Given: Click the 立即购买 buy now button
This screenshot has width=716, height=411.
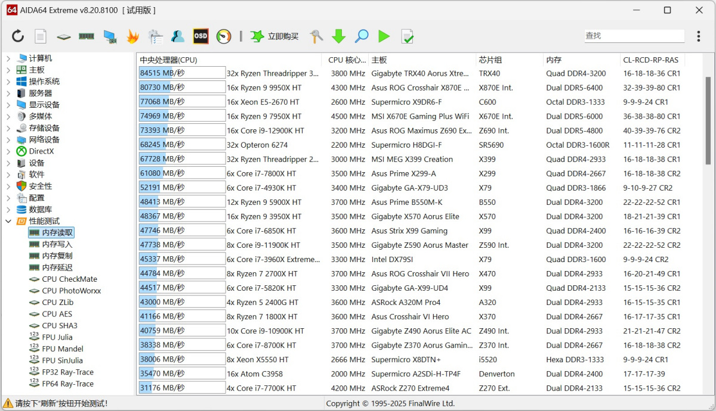Looking at the screenshot, I should click(274, 36).
